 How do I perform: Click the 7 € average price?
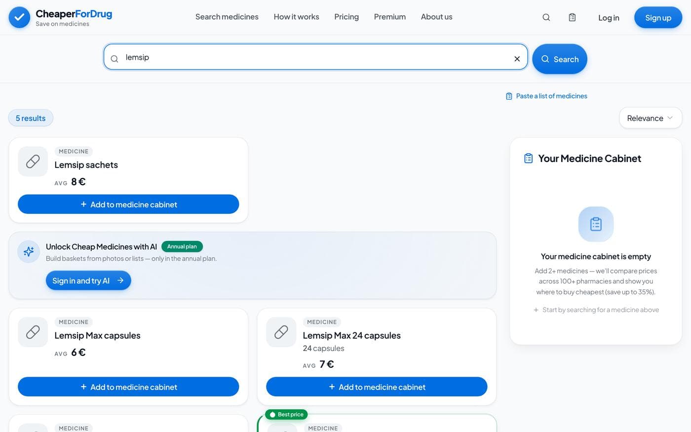coord(327,364)
